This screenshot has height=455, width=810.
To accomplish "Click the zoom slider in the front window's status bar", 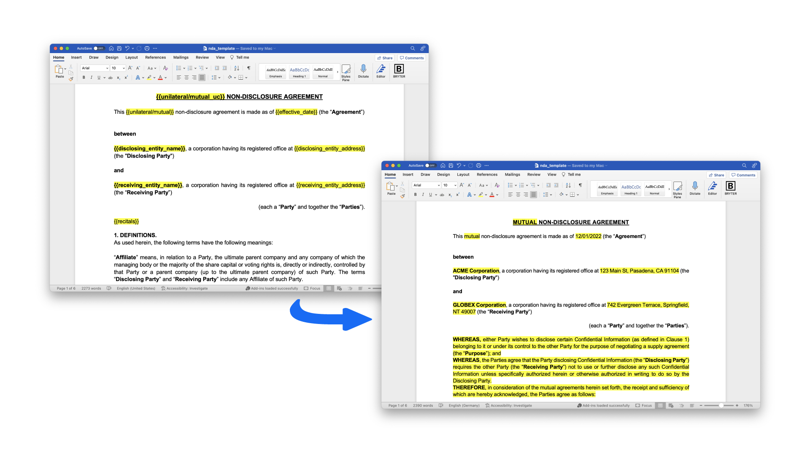I will (721, 406).
